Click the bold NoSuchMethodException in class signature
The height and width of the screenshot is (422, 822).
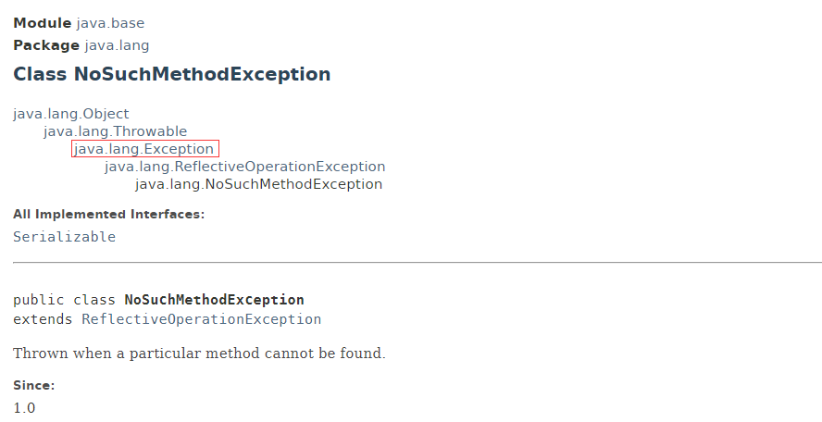[x=214, y=300]
